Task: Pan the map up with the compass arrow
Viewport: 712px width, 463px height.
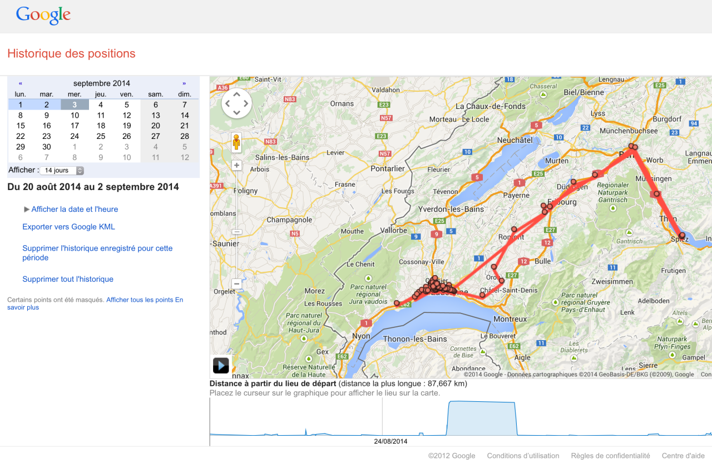Action: [x=236, y=94]
